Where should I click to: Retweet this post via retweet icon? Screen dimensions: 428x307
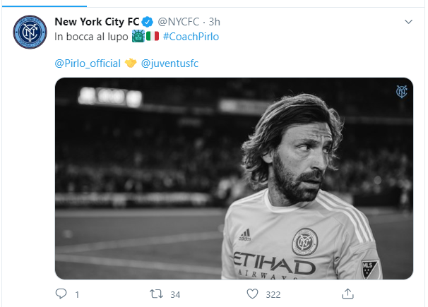(156, 294)
